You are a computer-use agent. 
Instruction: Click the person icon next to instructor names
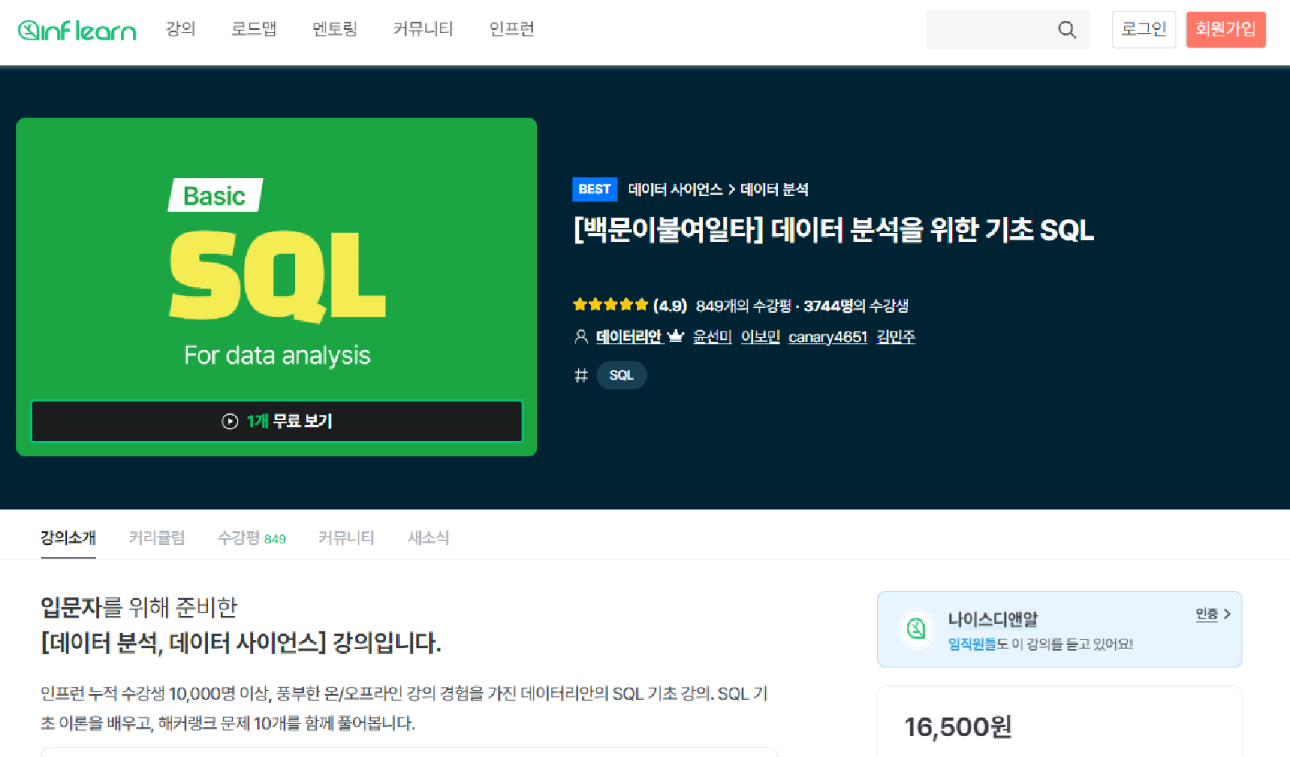[580, 337]
